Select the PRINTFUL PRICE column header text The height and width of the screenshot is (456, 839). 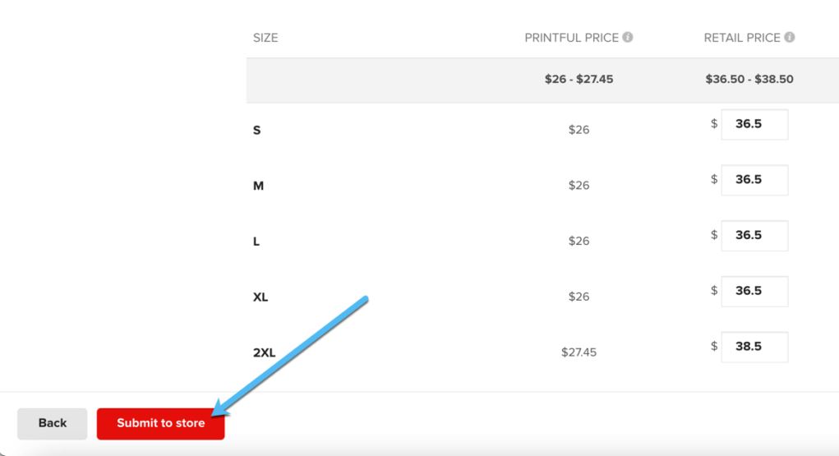pyautogui.click(x=571, y=38)
